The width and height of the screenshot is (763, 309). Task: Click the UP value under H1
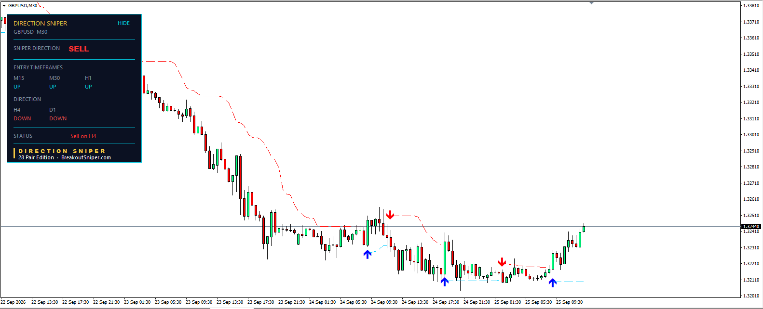88,87
